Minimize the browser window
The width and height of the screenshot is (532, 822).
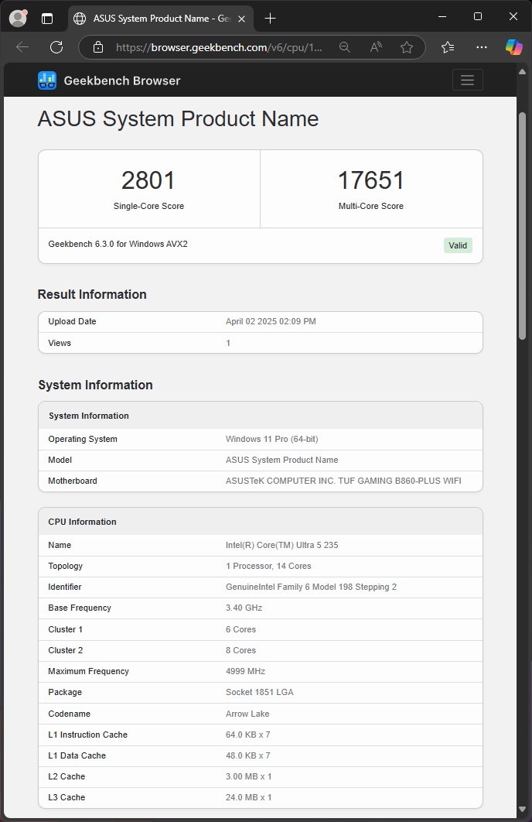click(x=442, y=17)
